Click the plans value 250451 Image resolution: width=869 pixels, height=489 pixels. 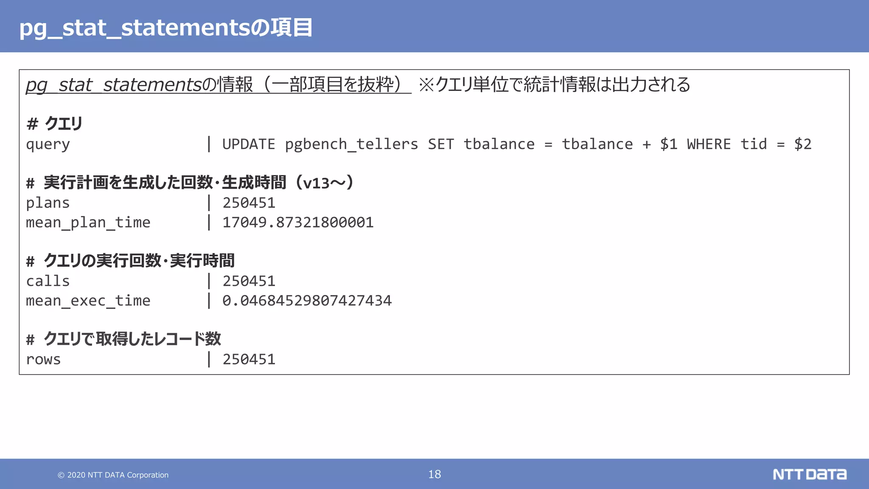click(x=249, y=203)
